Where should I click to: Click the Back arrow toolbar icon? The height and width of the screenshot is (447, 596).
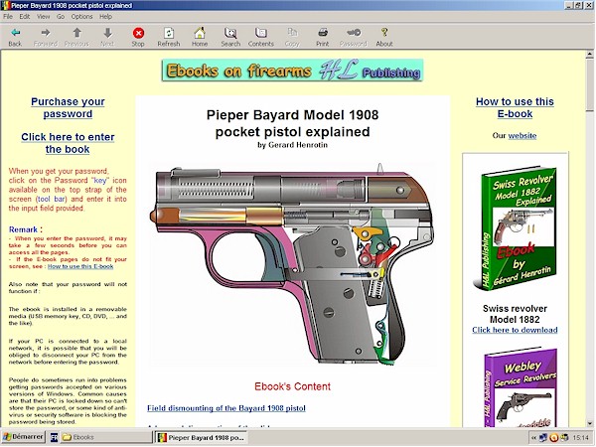(x=15, y=33)
